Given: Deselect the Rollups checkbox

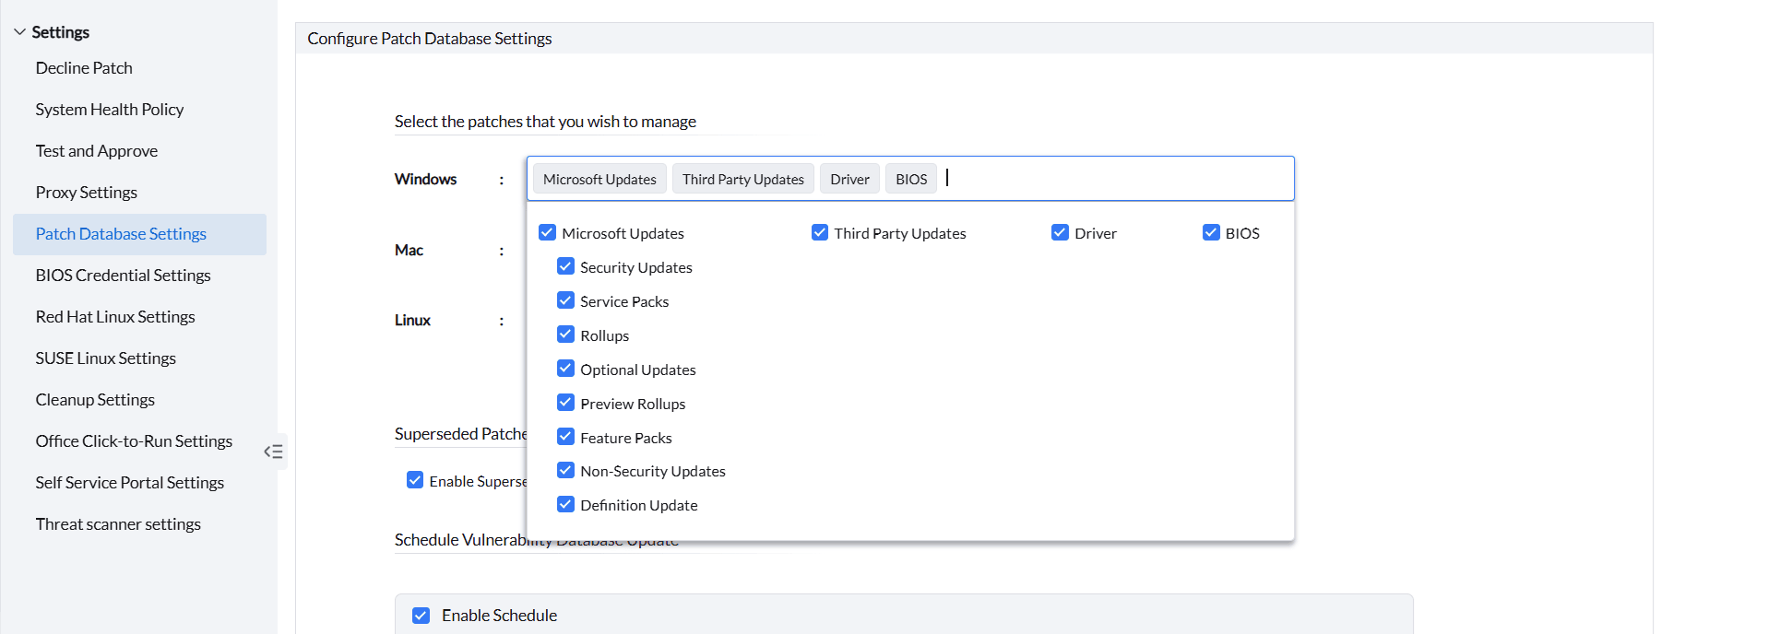Looking at the screenshot, I should point(565,335).
